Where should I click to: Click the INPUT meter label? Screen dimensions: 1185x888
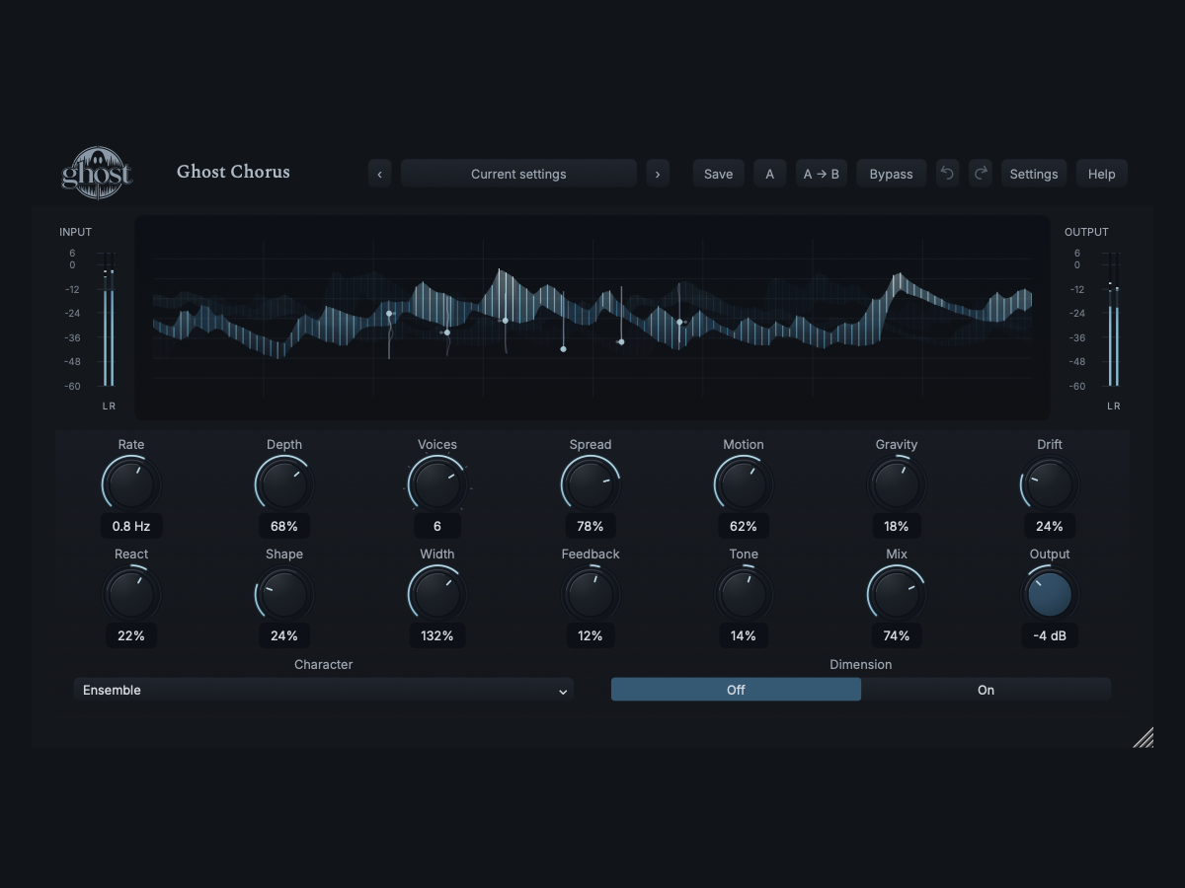pyautogui.click(x=75, y=232)
